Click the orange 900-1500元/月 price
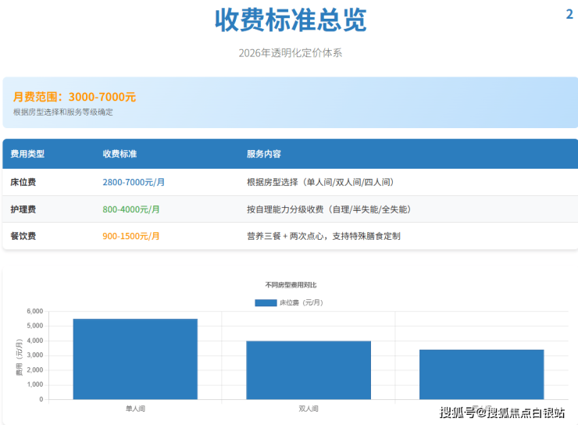578x425 pixels. [x=131, y=236]
